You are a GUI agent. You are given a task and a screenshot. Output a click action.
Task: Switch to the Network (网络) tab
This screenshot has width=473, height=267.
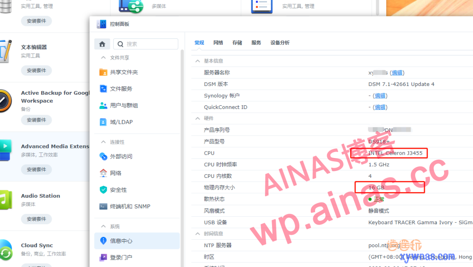click(218, 42)
